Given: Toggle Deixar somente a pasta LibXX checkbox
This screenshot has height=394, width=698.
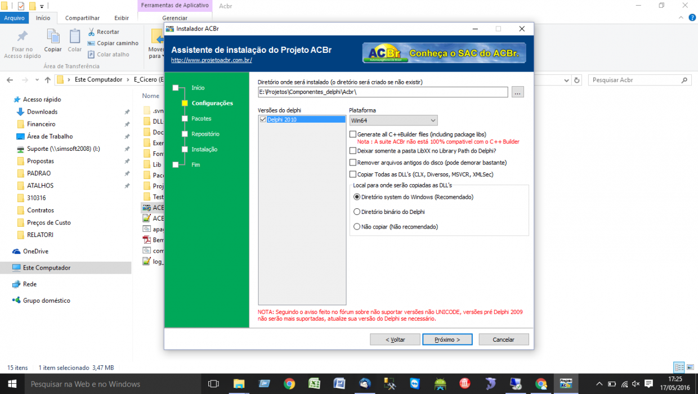Looking at the screenshot, I should (x=353, y=151).
